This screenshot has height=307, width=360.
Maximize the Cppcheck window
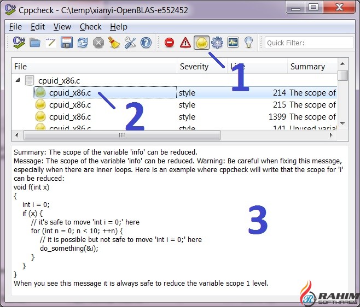(x=313, y=8)
